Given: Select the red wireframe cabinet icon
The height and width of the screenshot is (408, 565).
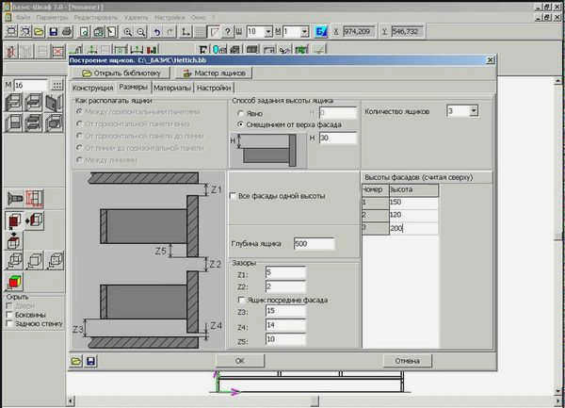Looking at the screenshot, I should tap(35, 198).
